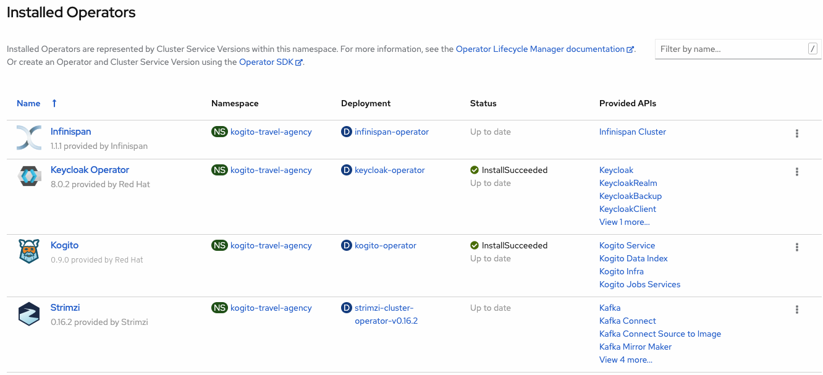Click the Strimzi operator logo icon
This screenshot has width=823, height=375.
point(28,313)
